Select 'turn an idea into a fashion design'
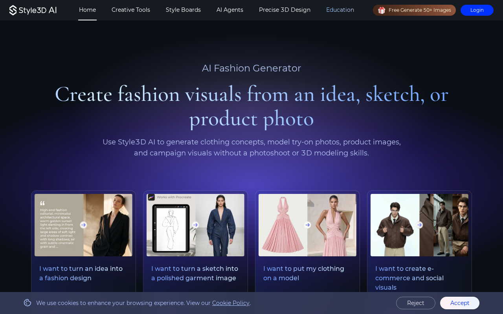 click(x=81, y=274)
